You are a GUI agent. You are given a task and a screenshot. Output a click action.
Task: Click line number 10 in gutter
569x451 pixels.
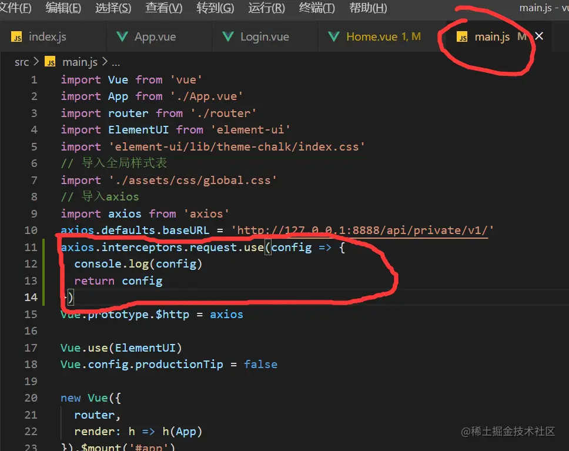tap(31, 230)
